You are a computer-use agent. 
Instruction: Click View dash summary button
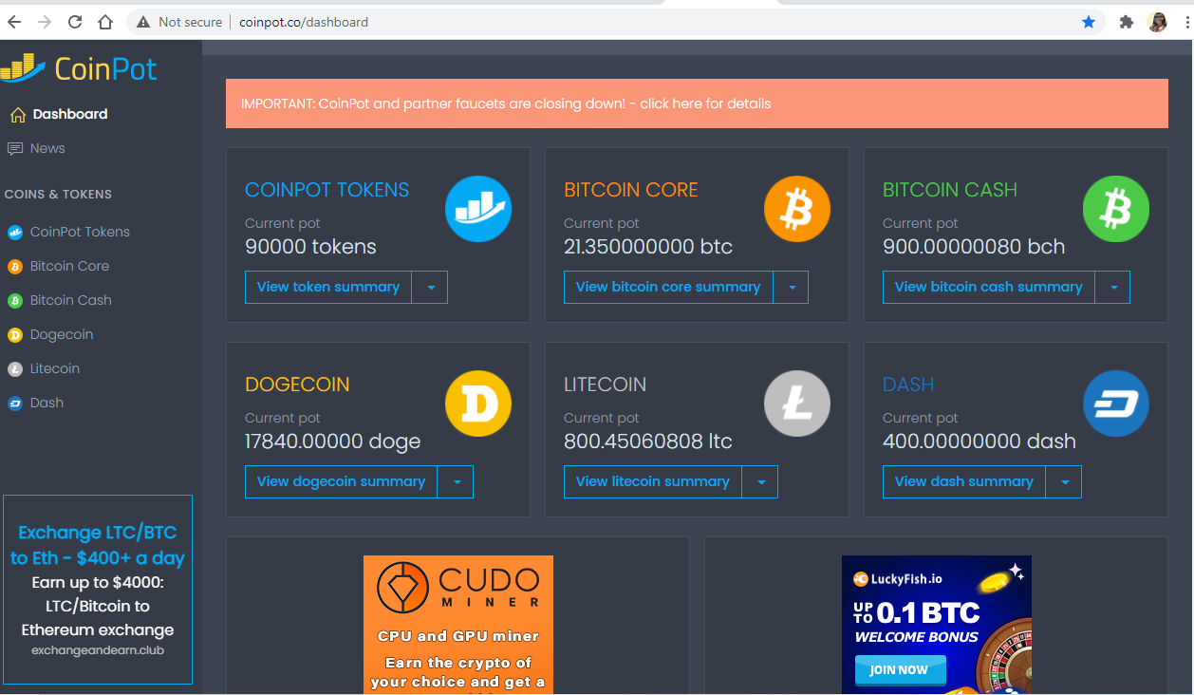pos(964,482)
